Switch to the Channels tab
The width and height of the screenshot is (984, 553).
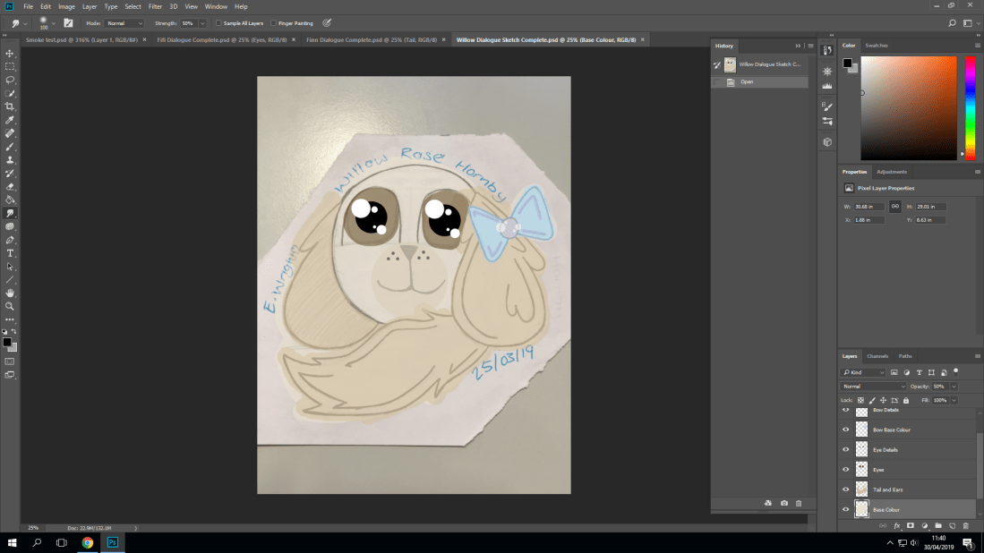(877, 356)
